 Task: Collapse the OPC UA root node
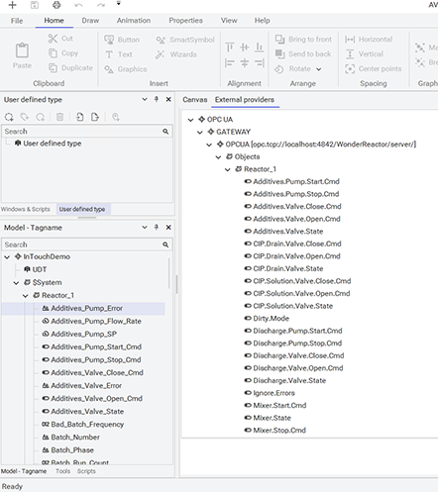pyautogui.click(x=190, y=120)
